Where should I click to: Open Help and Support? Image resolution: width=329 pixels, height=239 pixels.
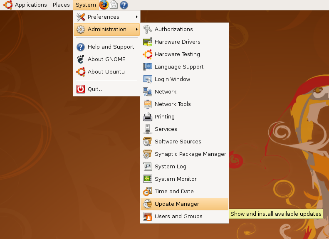pyautogui.click(x=107, y=47)
